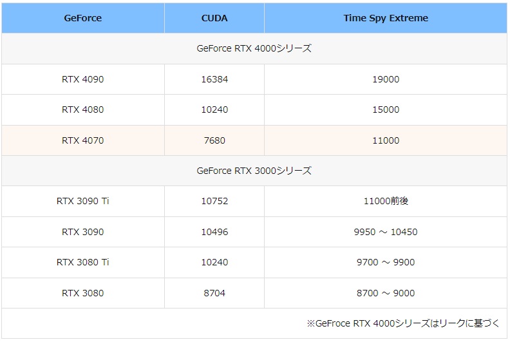Click the Time Spy Extreme column header

click(x=385, y=18)
